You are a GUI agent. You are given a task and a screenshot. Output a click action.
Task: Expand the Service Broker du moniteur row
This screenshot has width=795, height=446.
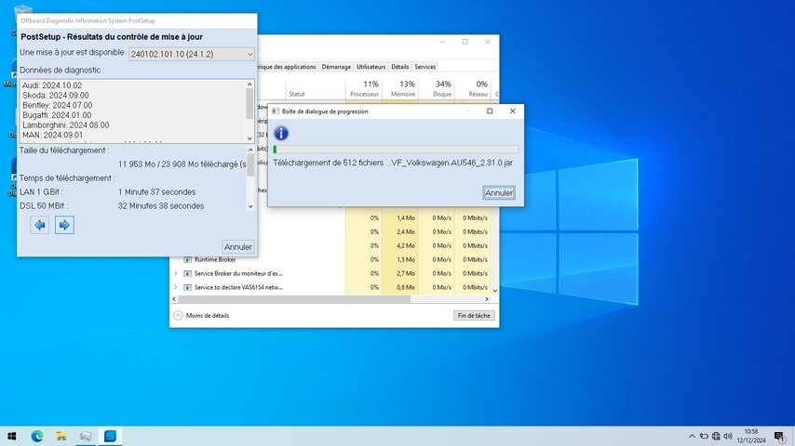pyautogui.click(x=176, y=273)
